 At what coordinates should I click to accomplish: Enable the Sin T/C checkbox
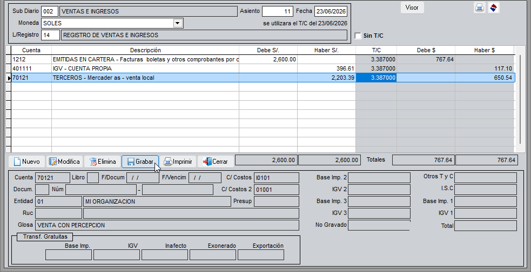358,36
